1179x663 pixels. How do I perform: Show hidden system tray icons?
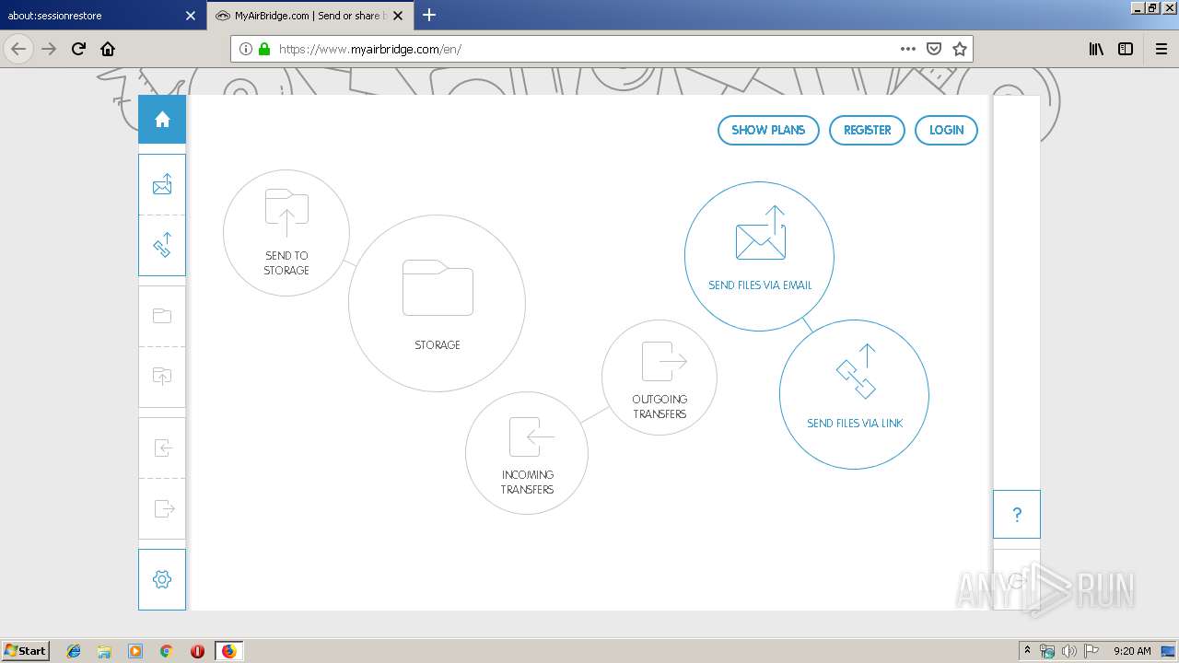pyautogui.click(x=1028, y=651)
